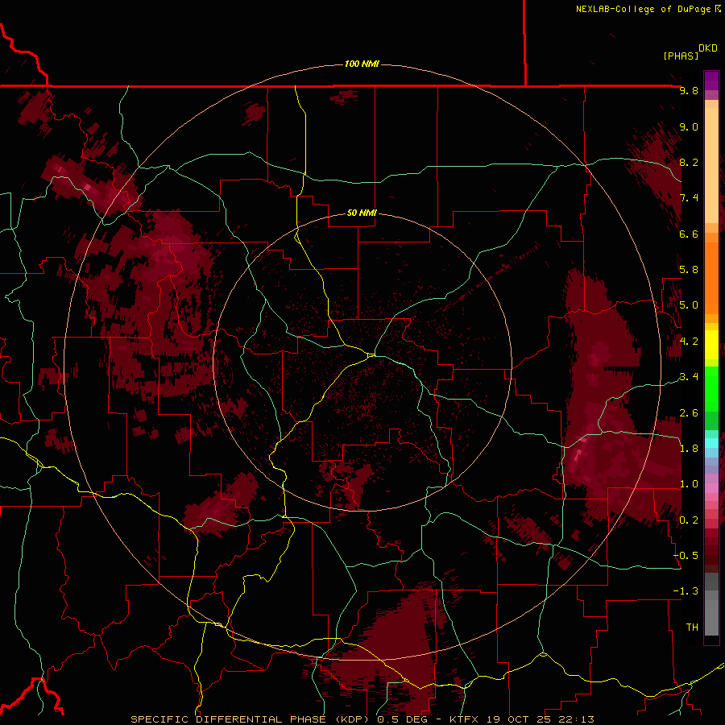Click the 4.2 legend value

689,342
